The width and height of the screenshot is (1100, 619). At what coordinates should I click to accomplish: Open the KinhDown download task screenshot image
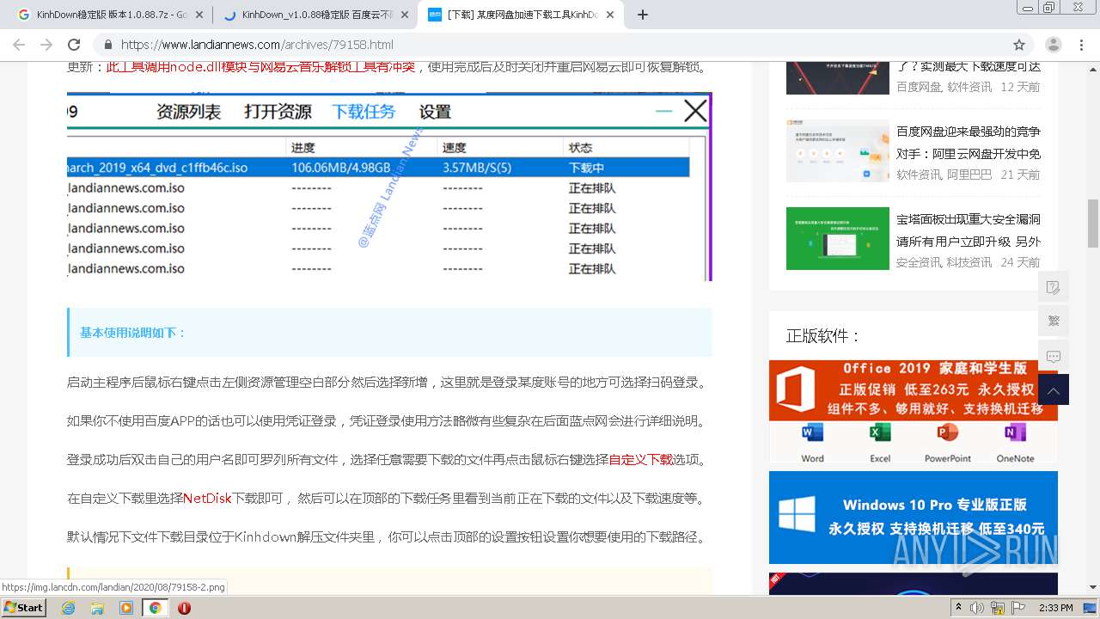[x=389, y=187]
